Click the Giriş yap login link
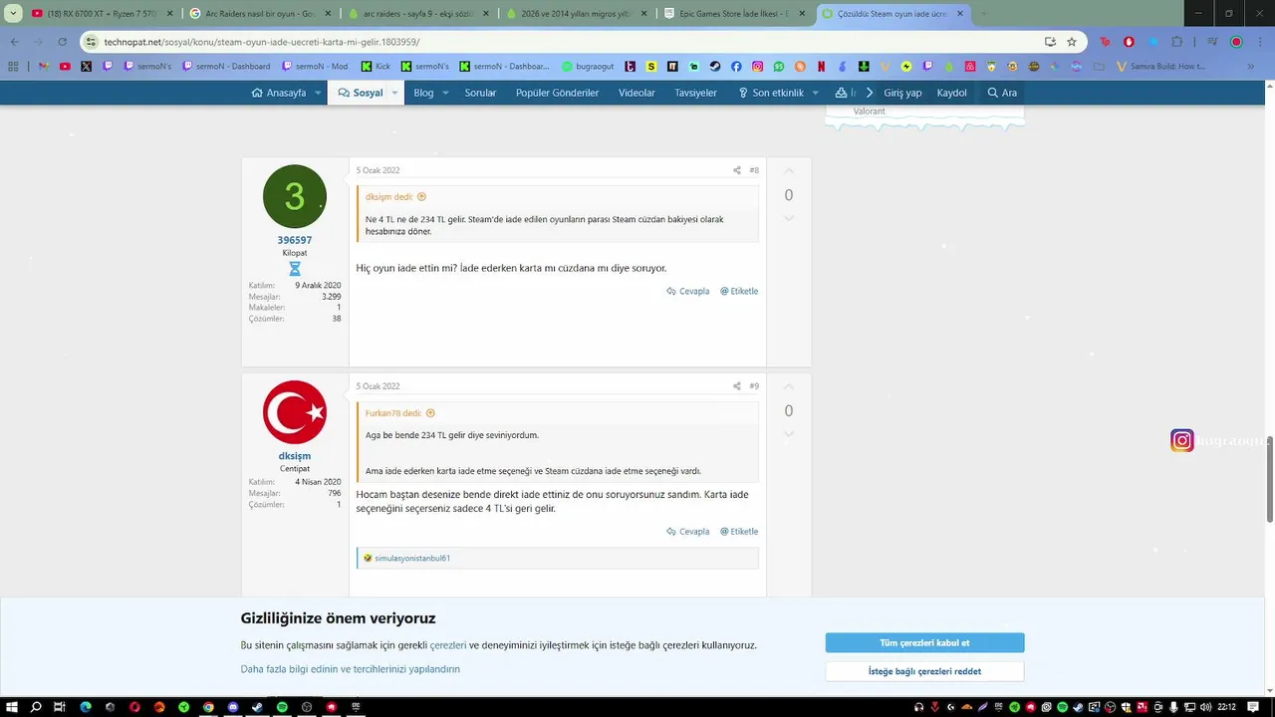 point(900,93)
